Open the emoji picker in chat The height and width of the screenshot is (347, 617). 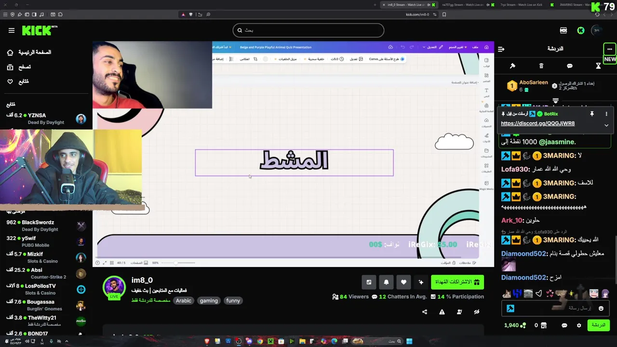point(601,308)
